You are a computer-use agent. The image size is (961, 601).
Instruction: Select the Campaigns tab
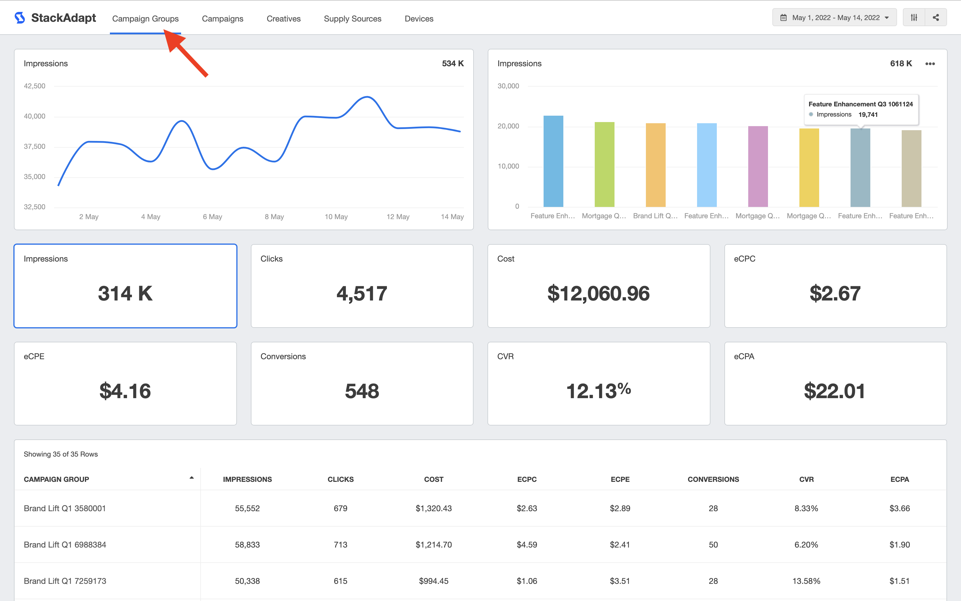point(223,19)
